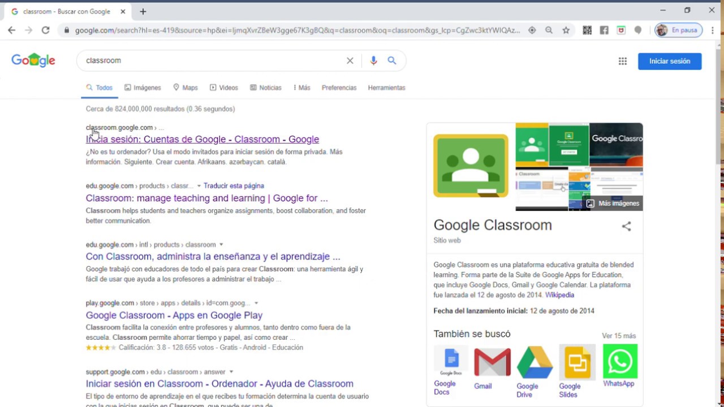Open the Google Drive icon
Viewport: 724px width, 407px height.
click(x=535, y=362)
